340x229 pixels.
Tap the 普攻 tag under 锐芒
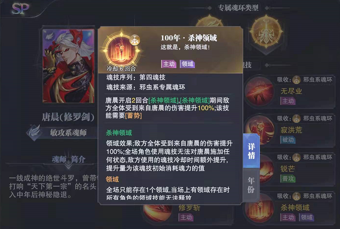(x=288, y=179)
